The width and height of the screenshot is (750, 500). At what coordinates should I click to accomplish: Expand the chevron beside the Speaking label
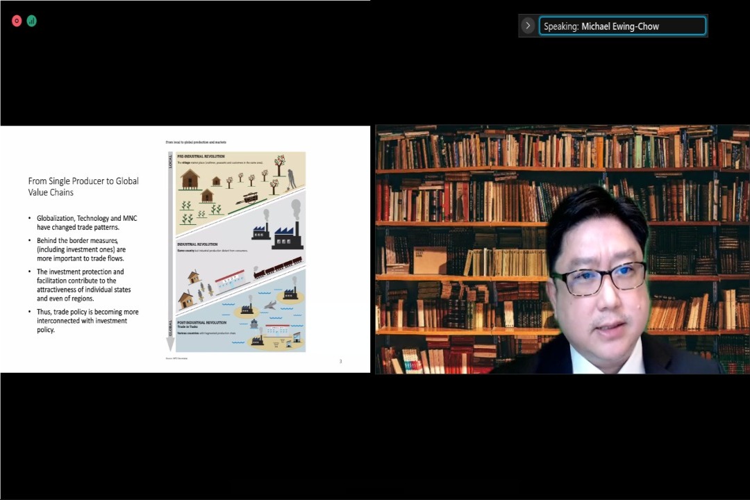point(528,26)
